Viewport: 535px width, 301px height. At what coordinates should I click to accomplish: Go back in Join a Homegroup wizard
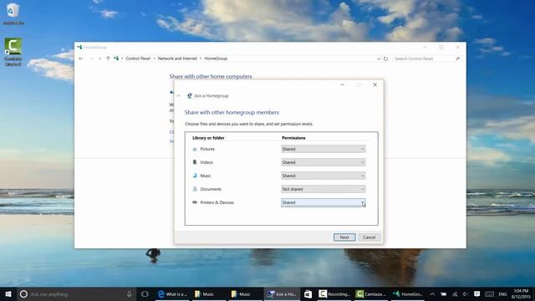pyautogui.click(x=179, y=95)
